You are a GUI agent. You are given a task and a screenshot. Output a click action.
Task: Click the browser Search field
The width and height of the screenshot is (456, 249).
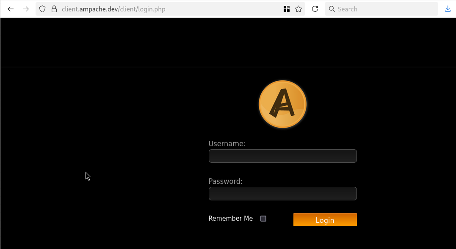tap(381, 9)
